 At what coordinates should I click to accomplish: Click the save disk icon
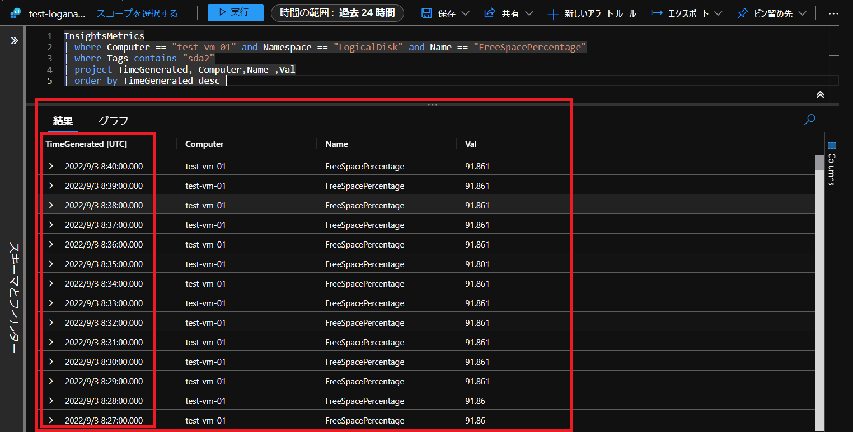(x=426, y=13)
